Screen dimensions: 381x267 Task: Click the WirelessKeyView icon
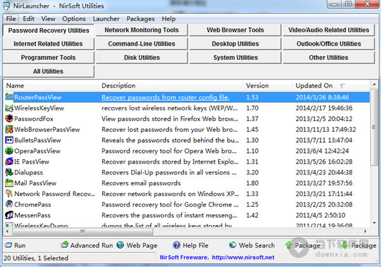coord(9,108)
